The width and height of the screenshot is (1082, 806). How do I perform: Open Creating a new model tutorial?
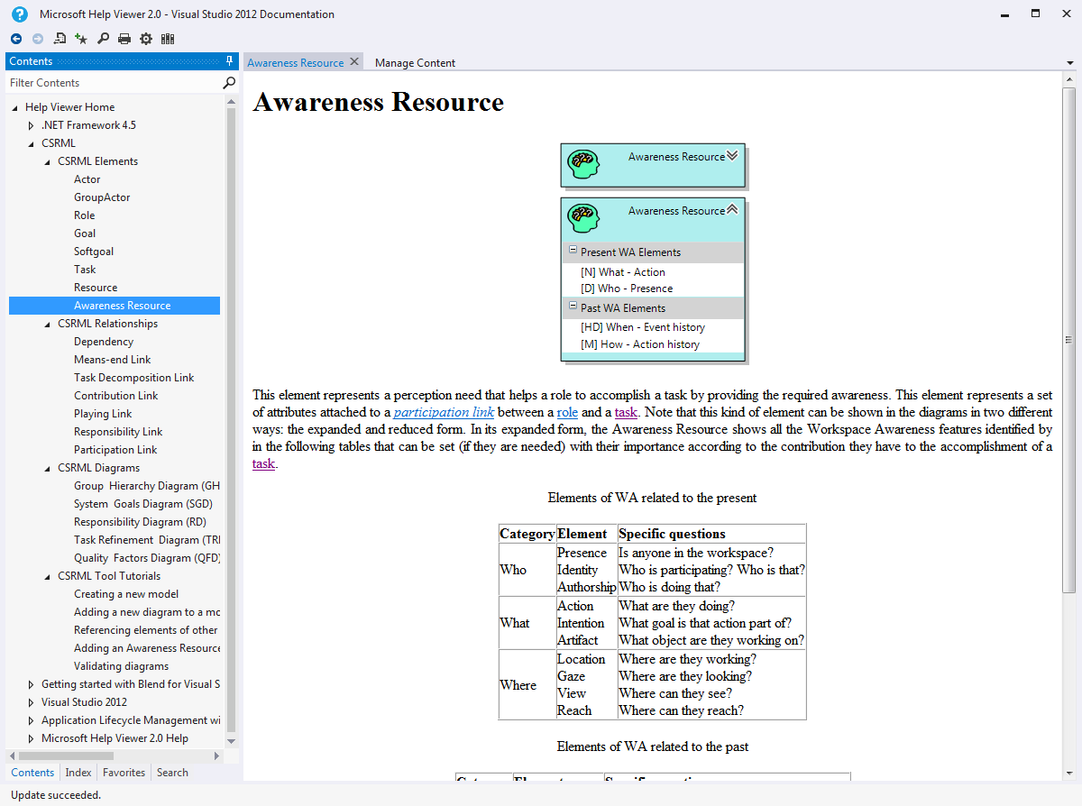click(126, 594)
